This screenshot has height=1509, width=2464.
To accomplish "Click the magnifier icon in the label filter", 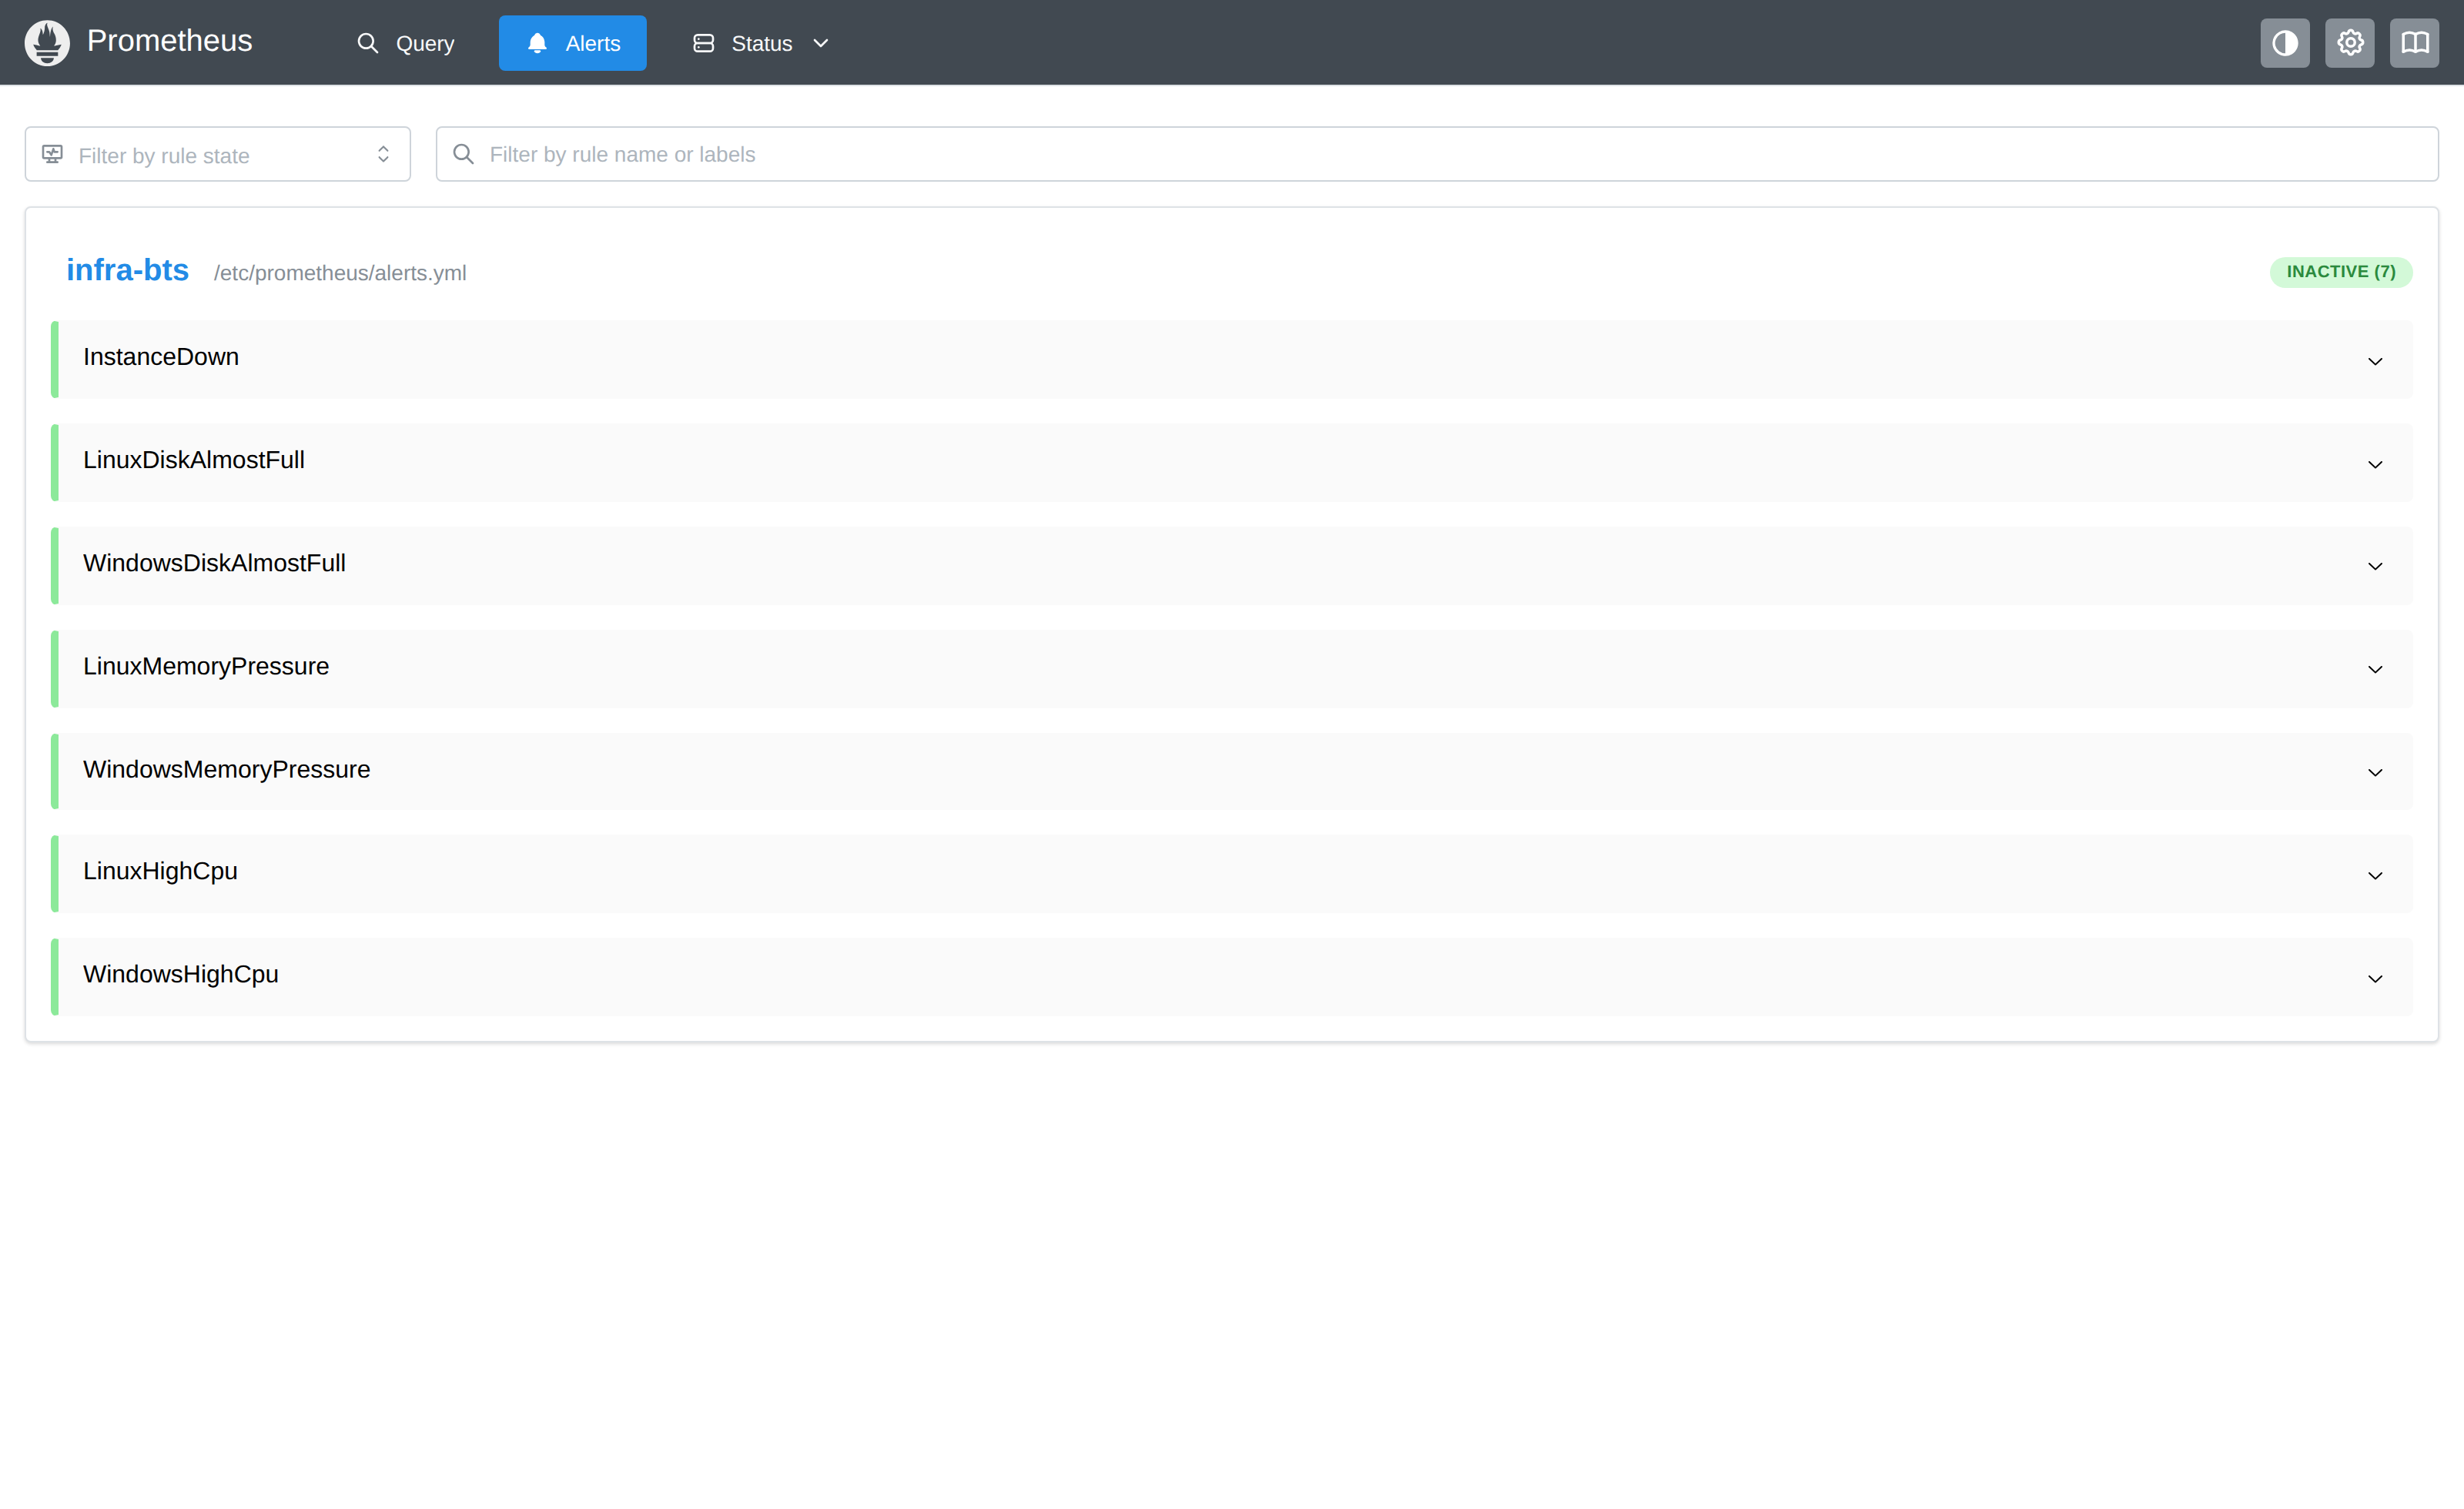I will click(463, 154).
